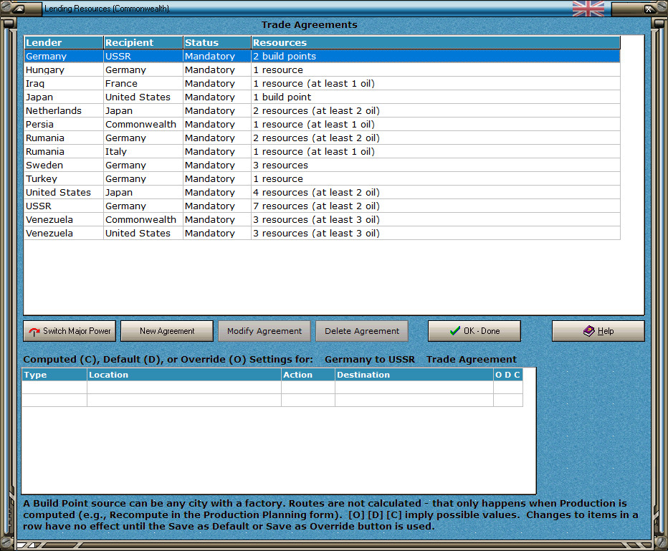
Task: Click the first empty Location cell
Action: (x=184, y=387)
